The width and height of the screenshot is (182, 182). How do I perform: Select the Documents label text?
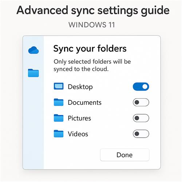point(84,103)
